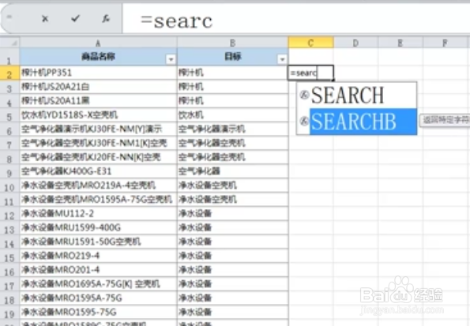Choose SEARCH from the autocomplete list
This screenshot has height=326, width=470.
click(x=356, y=96)
